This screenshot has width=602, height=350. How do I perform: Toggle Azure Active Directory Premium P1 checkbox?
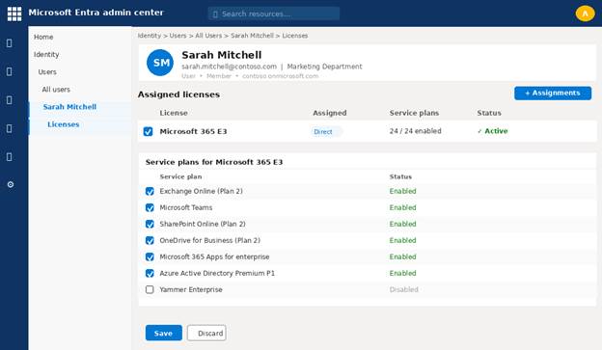point(150,273)
